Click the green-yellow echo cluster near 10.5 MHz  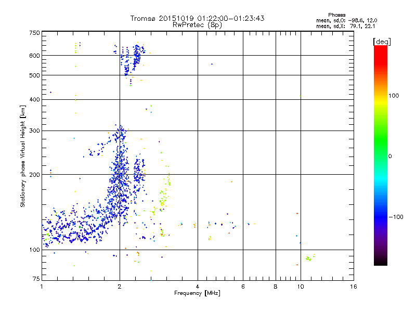tap(309, 258)
